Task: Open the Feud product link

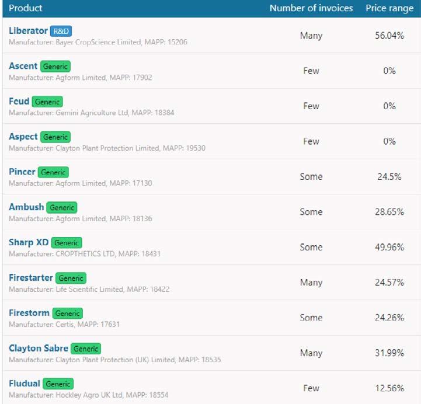Action: [19, 101]
